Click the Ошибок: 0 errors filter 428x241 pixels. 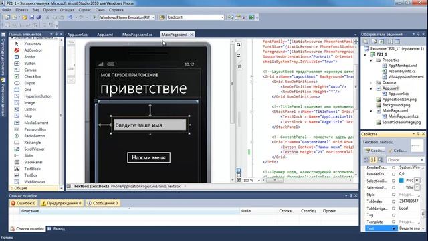(24, 203)
